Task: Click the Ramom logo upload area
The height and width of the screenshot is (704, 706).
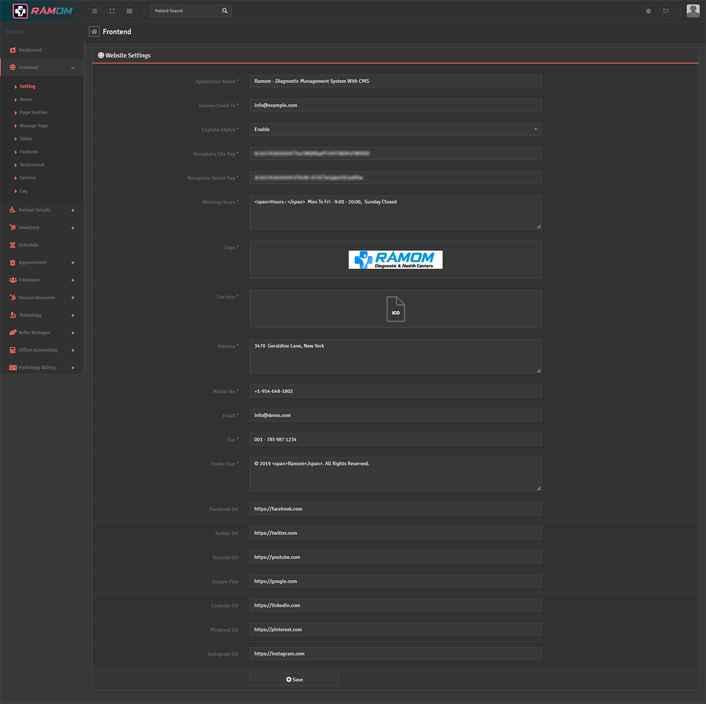Action: tap(395, 260)
